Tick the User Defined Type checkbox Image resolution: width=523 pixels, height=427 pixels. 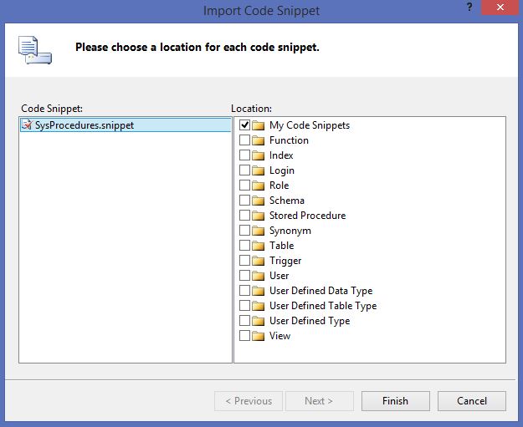pos(244,320)
